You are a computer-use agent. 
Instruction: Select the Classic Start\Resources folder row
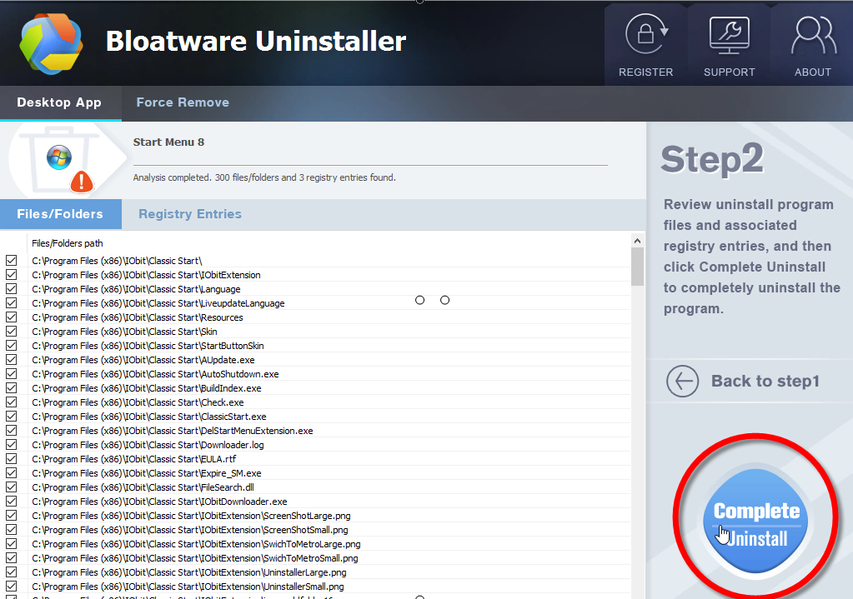click(315, 317)
